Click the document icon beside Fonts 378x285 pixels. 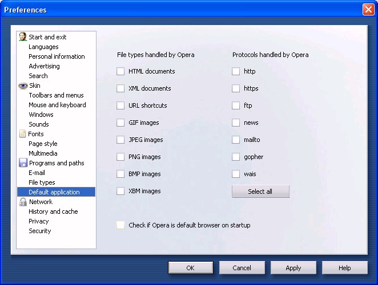(x=22, y=133)
